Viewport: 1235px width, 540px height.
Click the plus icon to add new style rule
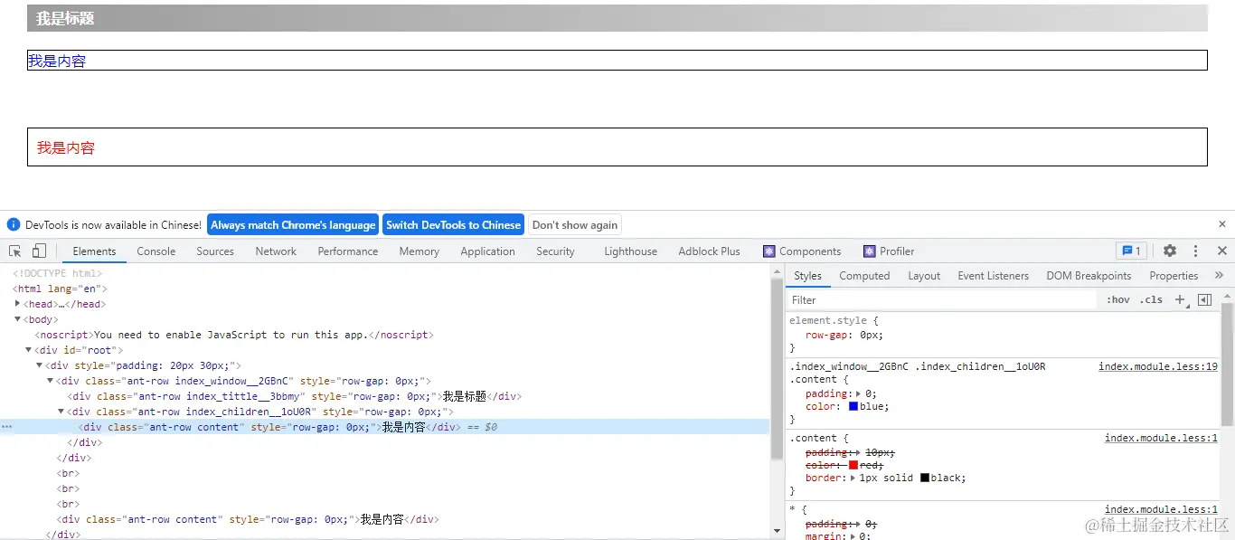[1181, 299]
